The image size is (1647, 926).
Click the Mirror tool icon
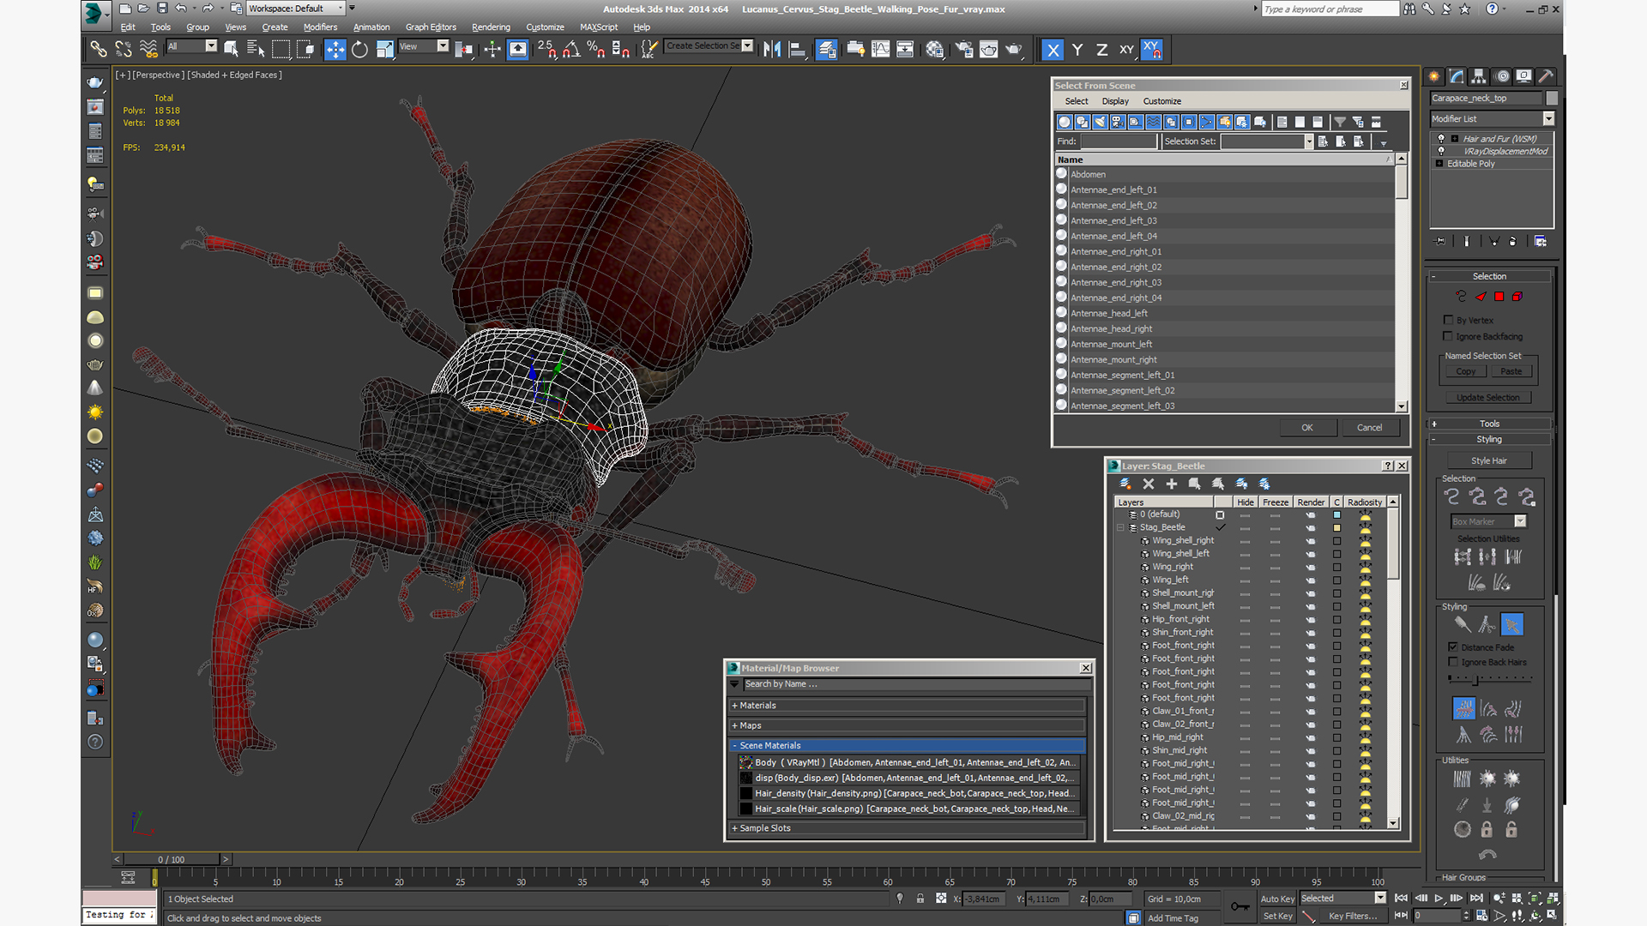(x=772, y=50)
